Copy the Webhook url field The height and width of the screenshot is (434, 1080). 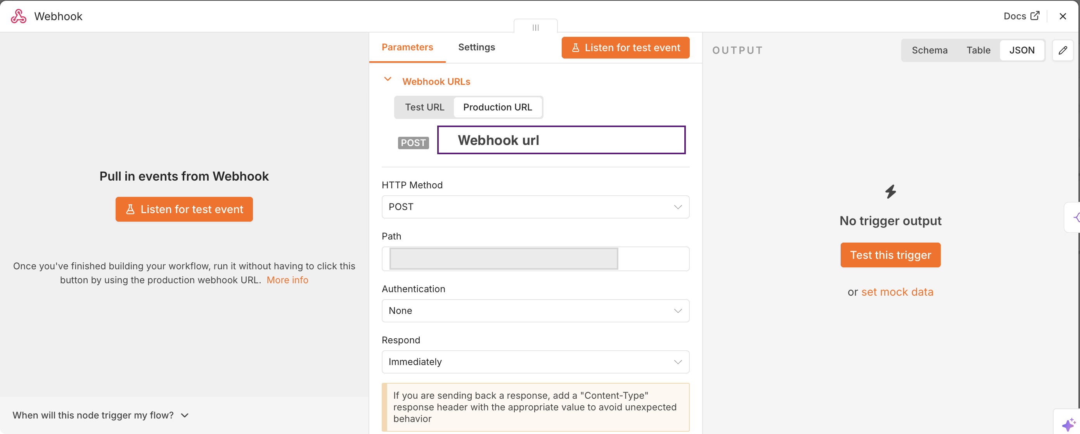tap(561, 140)
